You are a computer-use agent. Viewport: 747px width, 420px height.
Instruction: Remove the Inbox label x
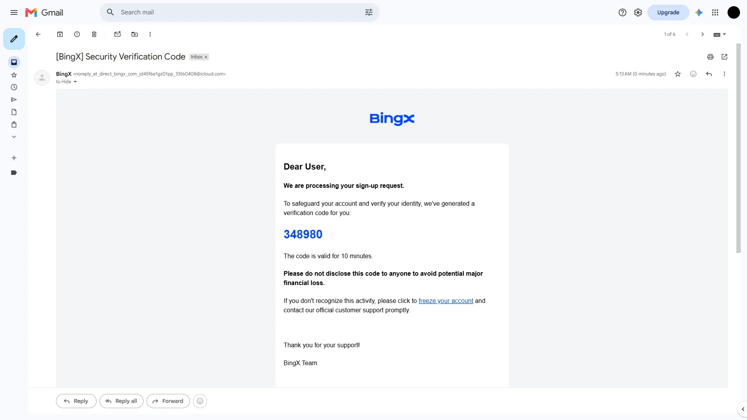coord(206,57)
